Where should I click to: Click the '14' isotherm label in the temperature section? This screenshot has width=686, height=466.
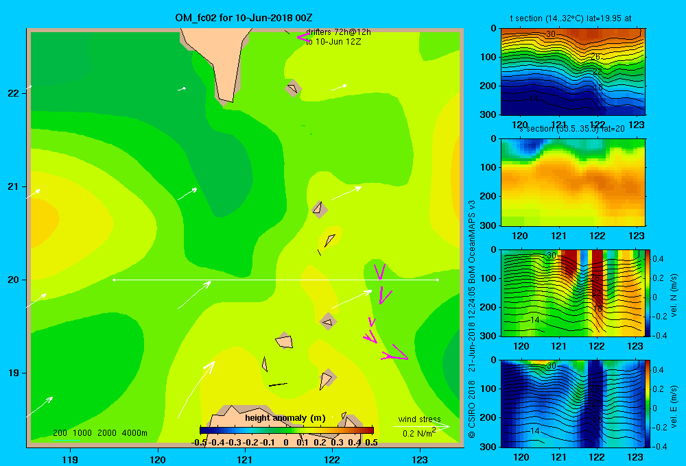click(533, 99)
